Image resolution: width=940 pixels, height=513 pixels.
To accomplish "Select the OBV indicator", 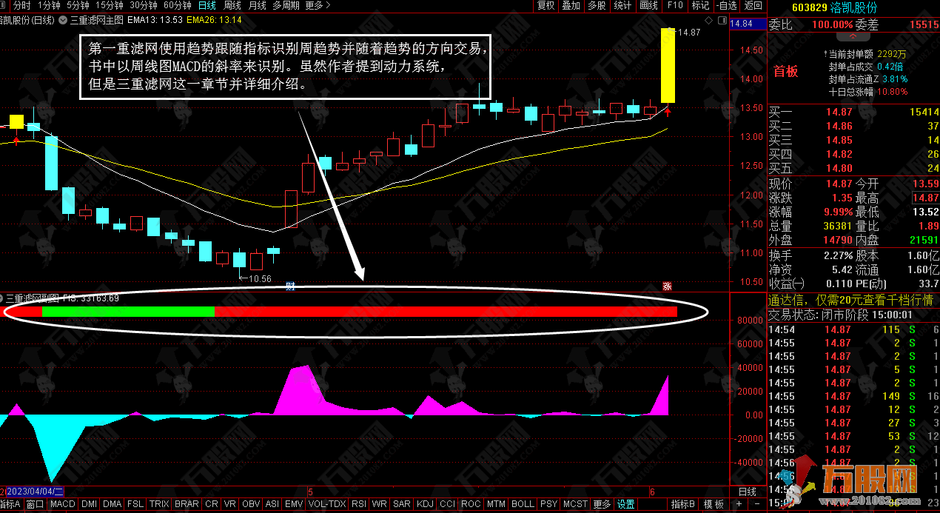I will coord(252,504).
